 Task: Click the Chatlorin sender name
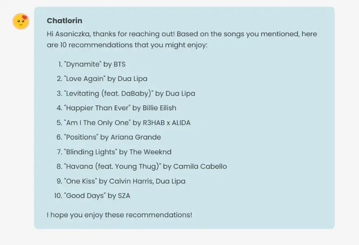(64, 21)
